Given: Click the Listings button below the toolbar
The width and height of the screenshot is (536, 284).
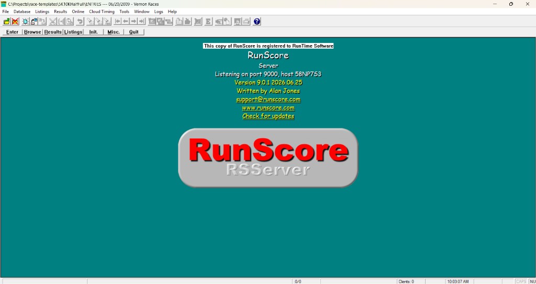Looking at the screenshot, I should [73, 32].
